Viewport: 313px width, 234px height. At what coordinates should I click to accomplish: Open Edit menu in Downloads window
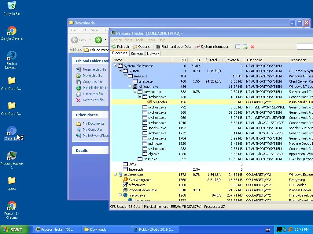point(83,30)
